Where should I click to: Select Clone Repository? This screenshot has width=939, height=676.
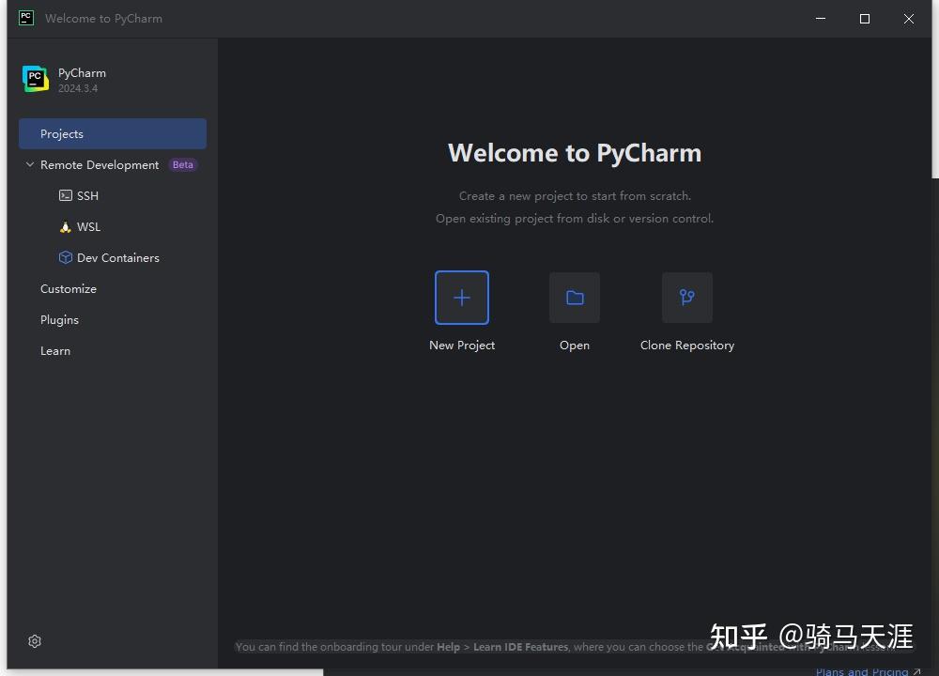[686, 297]
